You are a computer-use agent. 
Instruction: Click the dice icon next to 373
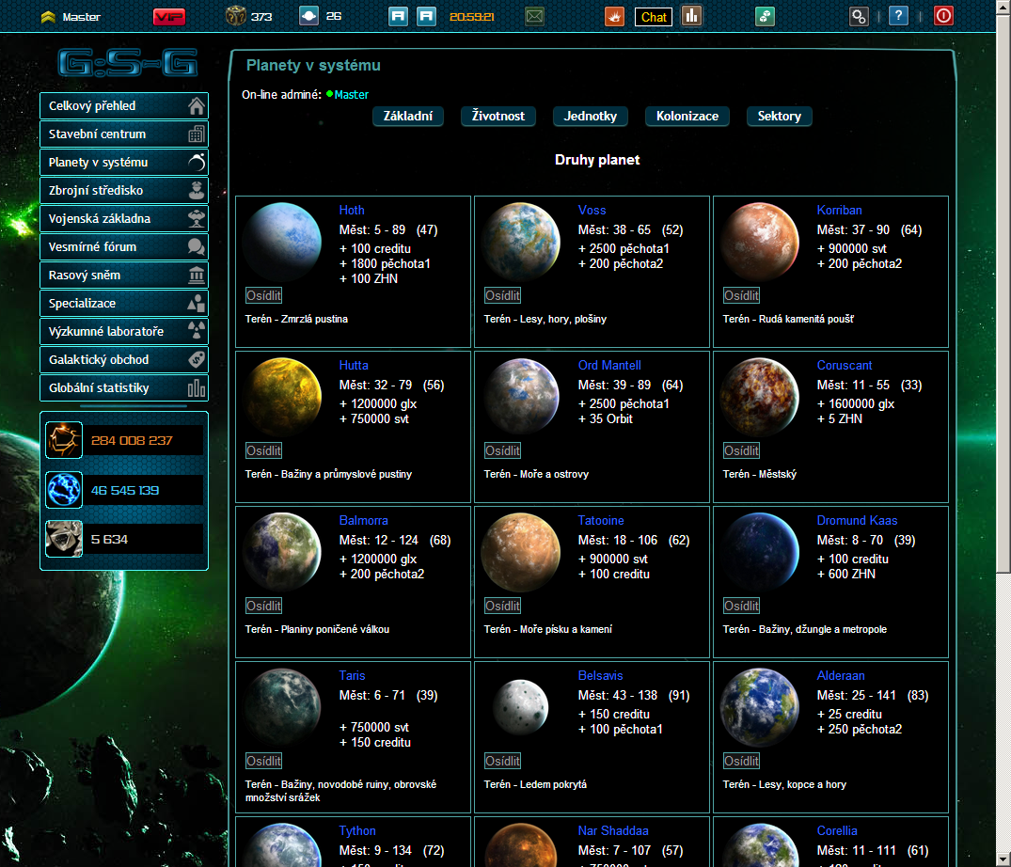[x=235, y=16]
